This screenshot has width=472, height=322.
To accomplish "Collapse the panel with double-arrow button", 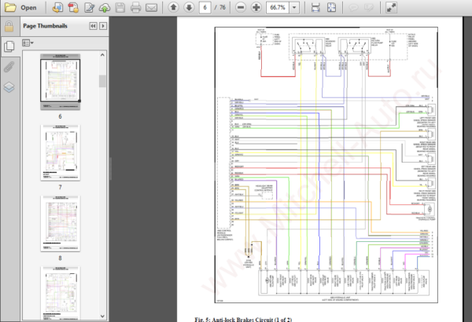I will [93, 26].
